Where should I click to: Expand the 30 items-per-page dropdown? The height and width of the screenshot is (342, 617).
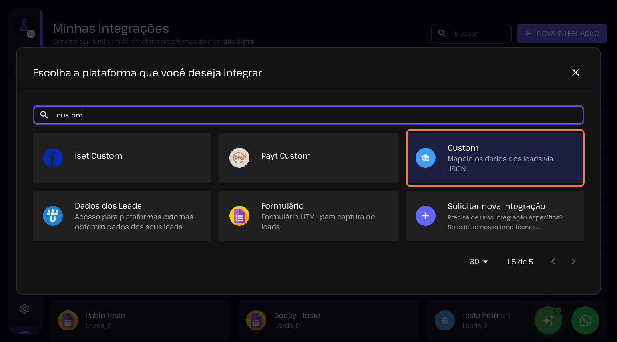[x=478, y=262]
